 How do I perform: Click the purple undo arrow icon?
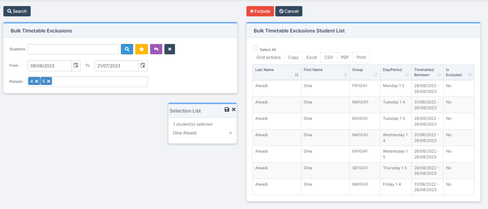tap(156, 49)
